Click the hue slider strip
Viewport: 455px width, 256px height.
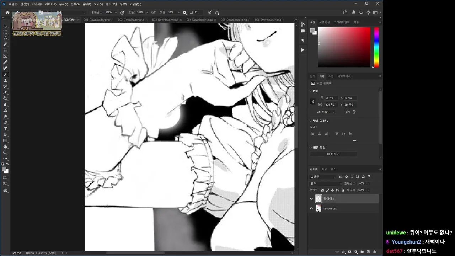376,47
